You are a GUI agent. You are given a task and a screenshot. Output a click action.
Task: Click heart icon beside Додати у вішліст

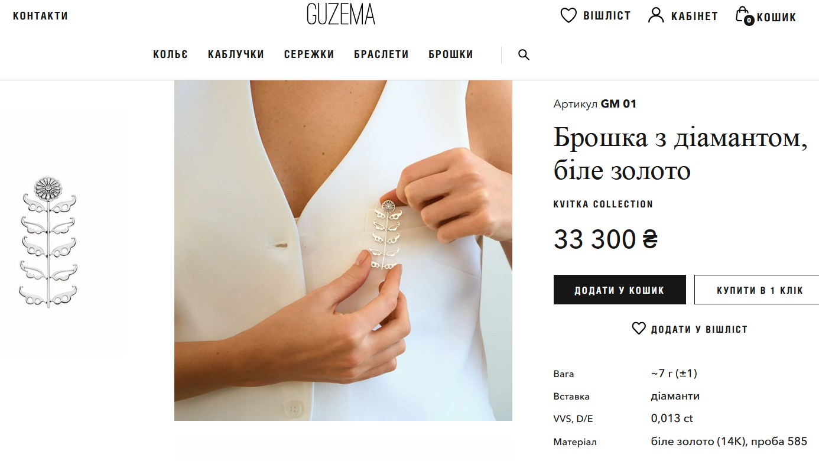coord(639,329)
